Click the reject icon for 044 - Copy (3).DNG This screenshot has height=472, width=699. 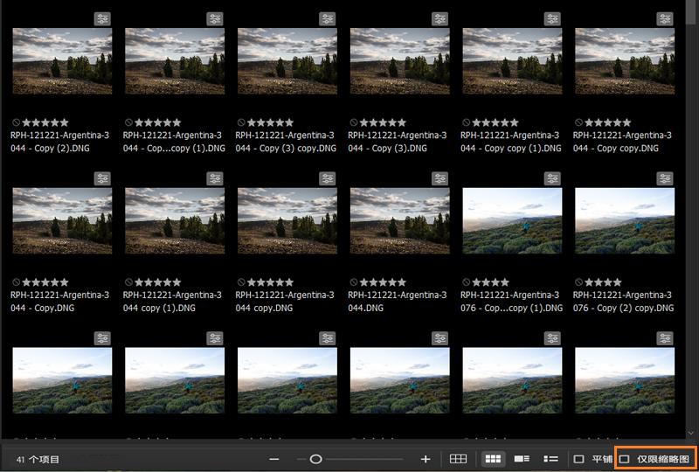pos(354,122)
